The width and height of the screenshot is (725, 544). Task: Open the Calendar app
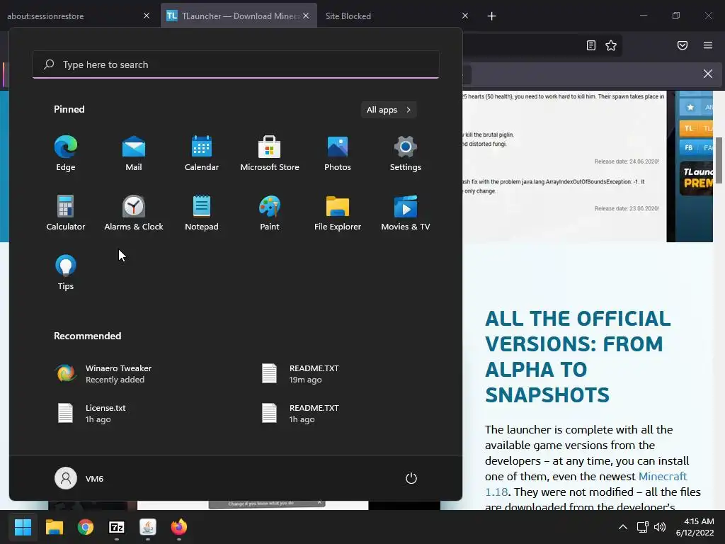[202, 154]
